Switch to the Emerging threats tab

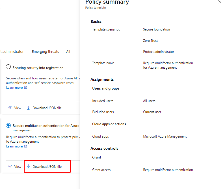[45, 52]
